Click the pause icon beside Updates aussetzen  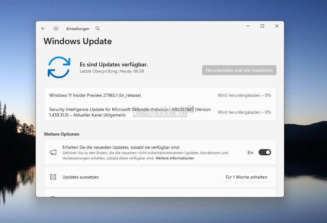(53, 177)
